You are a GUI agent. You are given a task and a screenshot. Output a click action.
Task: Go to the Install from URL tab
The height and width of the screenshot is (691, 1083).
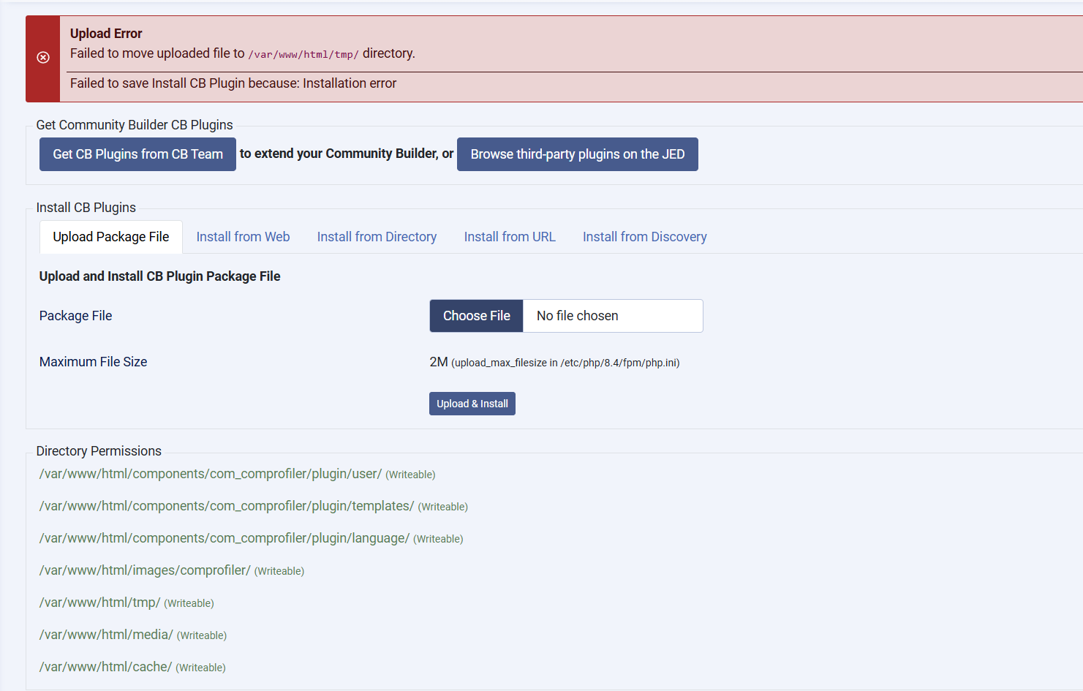tap(510, 237)
